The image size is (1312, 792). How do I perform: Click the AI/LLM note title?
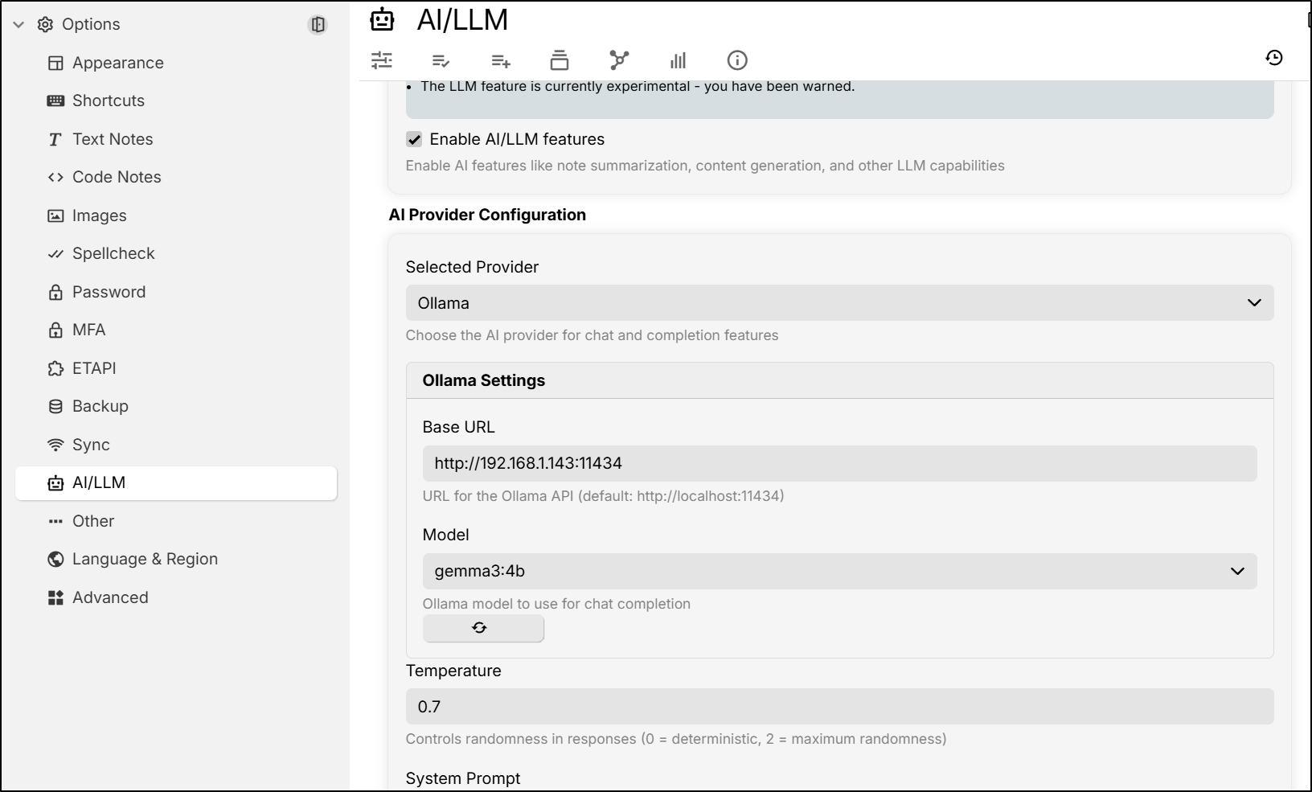tap(462, 20)
